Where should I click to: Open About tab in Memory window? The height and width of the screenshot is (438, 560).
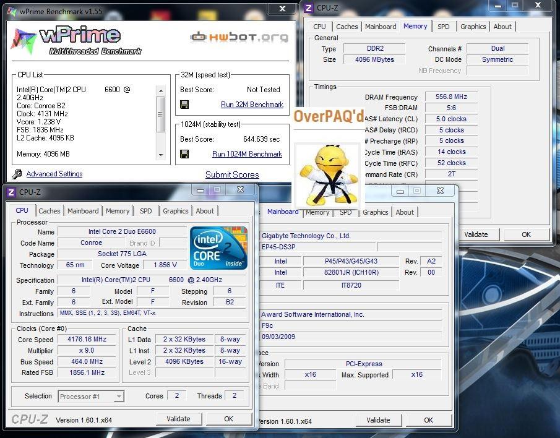point(502,27)
